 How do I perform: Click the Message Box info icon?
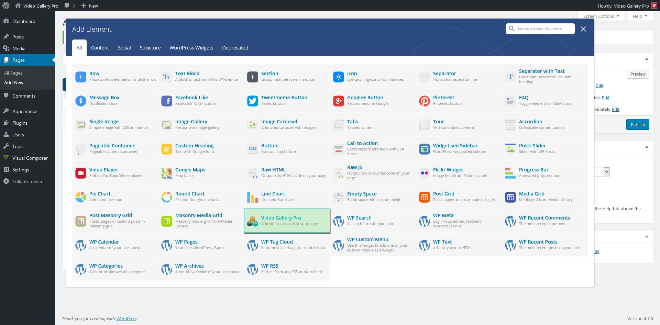[x=81, y=101]
